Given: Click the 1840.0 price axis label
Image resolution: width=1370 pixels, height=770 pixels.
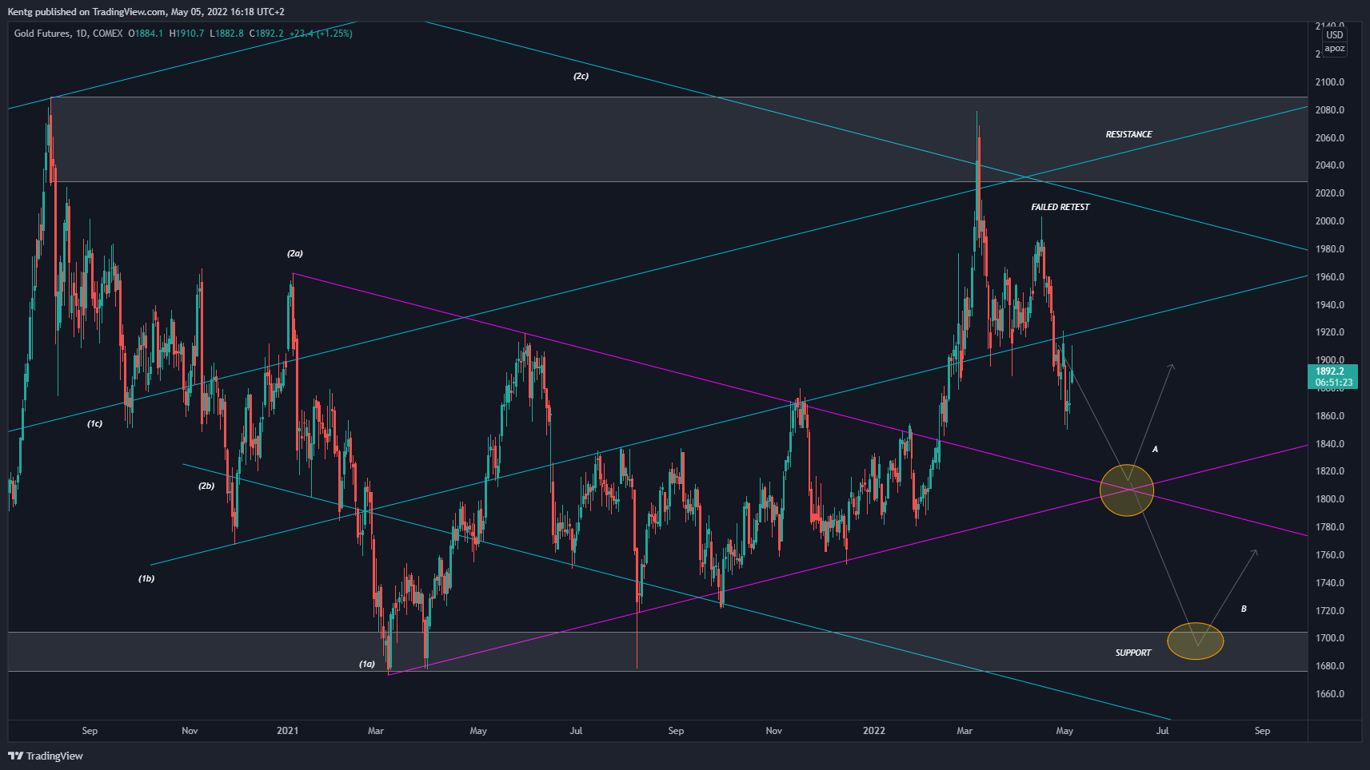Looking at the screenshot, I should pyautogui.click(x=1329, y=444).
